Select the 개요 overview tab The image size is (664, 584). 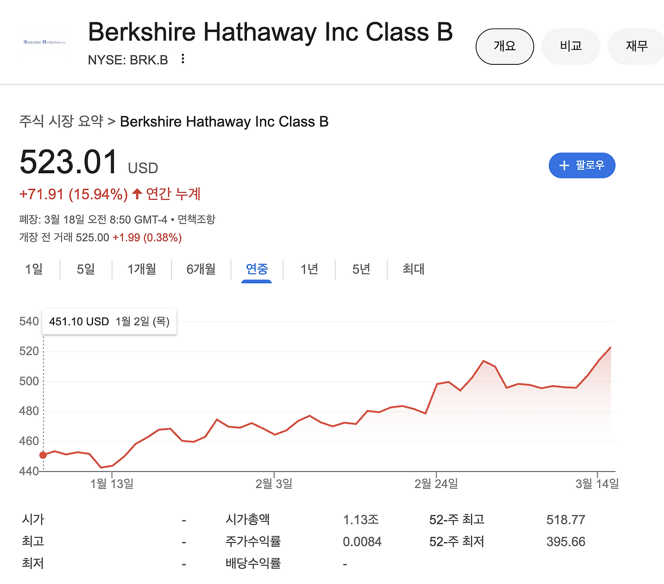coord(505,46)
